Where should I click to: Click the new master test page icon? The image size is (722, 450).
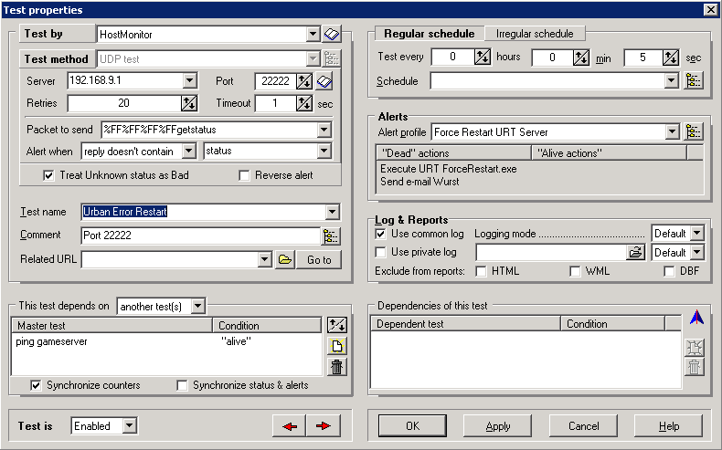336,346
